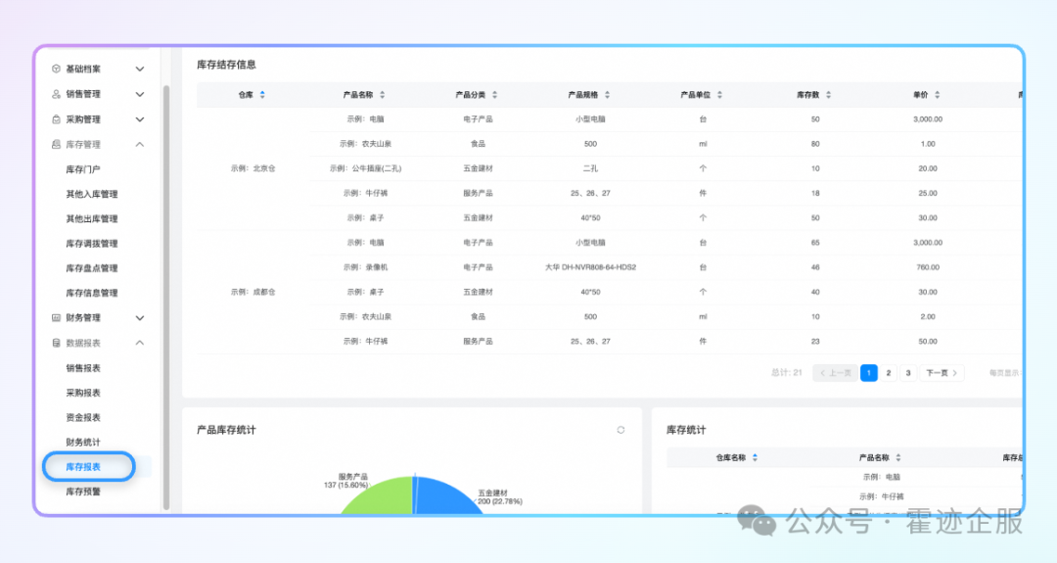Viewport: 1057px width, 563px height.
Task: Click the 下一页 pagination button
Action: coord(942,373)
